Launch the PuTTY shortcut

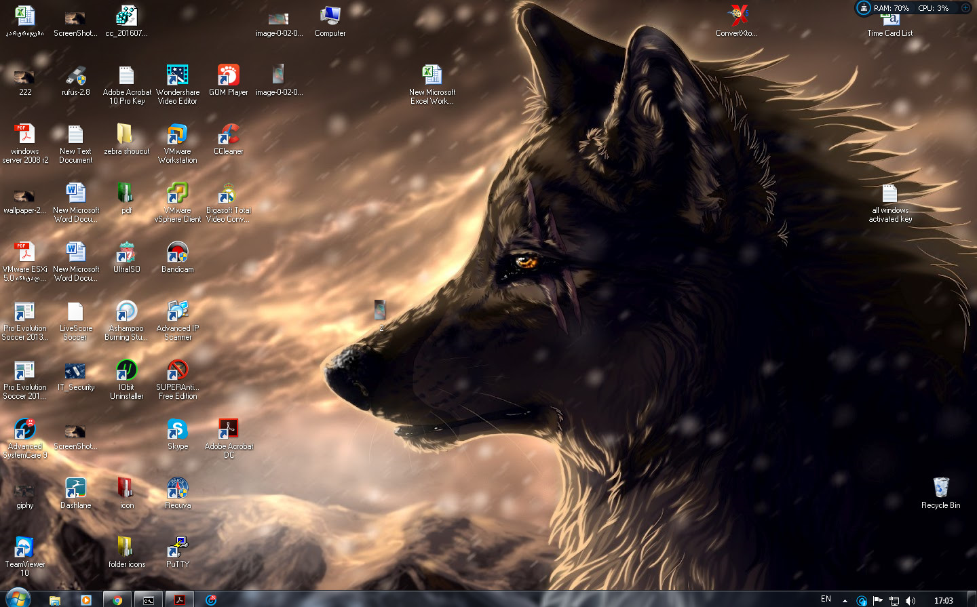click(x=178, y=548)
